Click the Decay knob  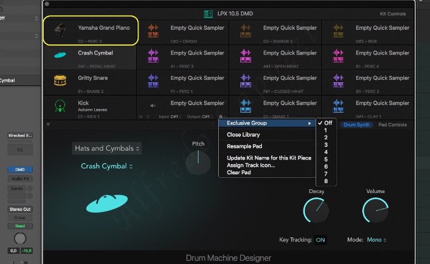pos(316,210)
